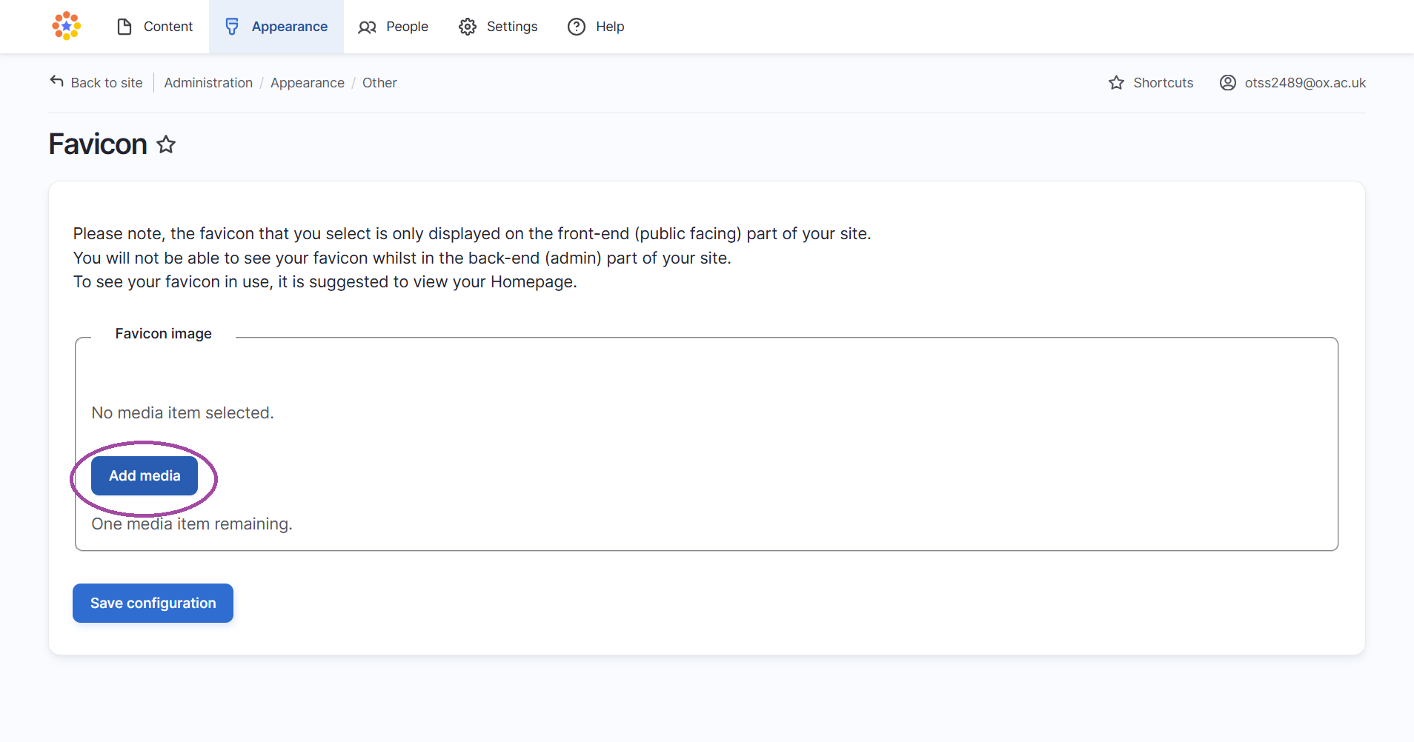Click the user account circle icon
Screen dimensions: 1414x742
click(x=1228, y=82)
